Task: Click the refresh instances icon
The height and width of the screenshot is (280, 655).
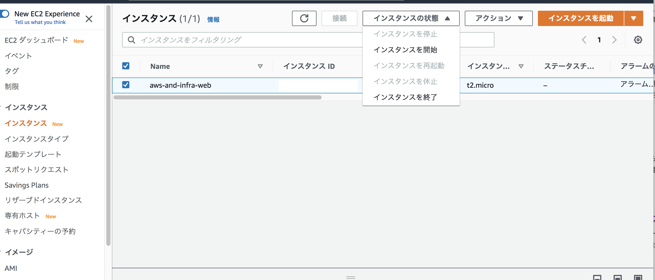Action: coord(304,18)
